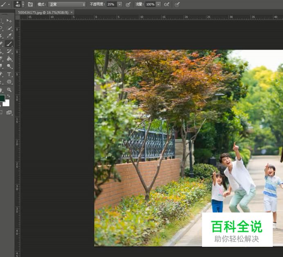The image size is (283, 257).
Task: Activate the Zoom magnifier tool
Action: coord(9,90)
